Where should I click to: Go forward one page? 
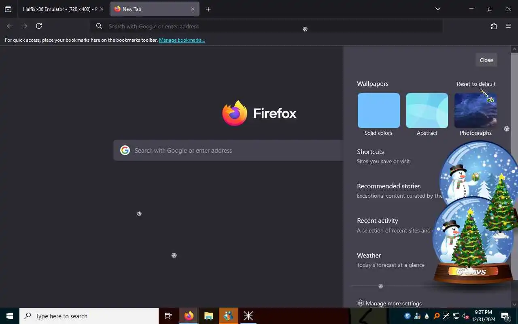pos(24,26)
